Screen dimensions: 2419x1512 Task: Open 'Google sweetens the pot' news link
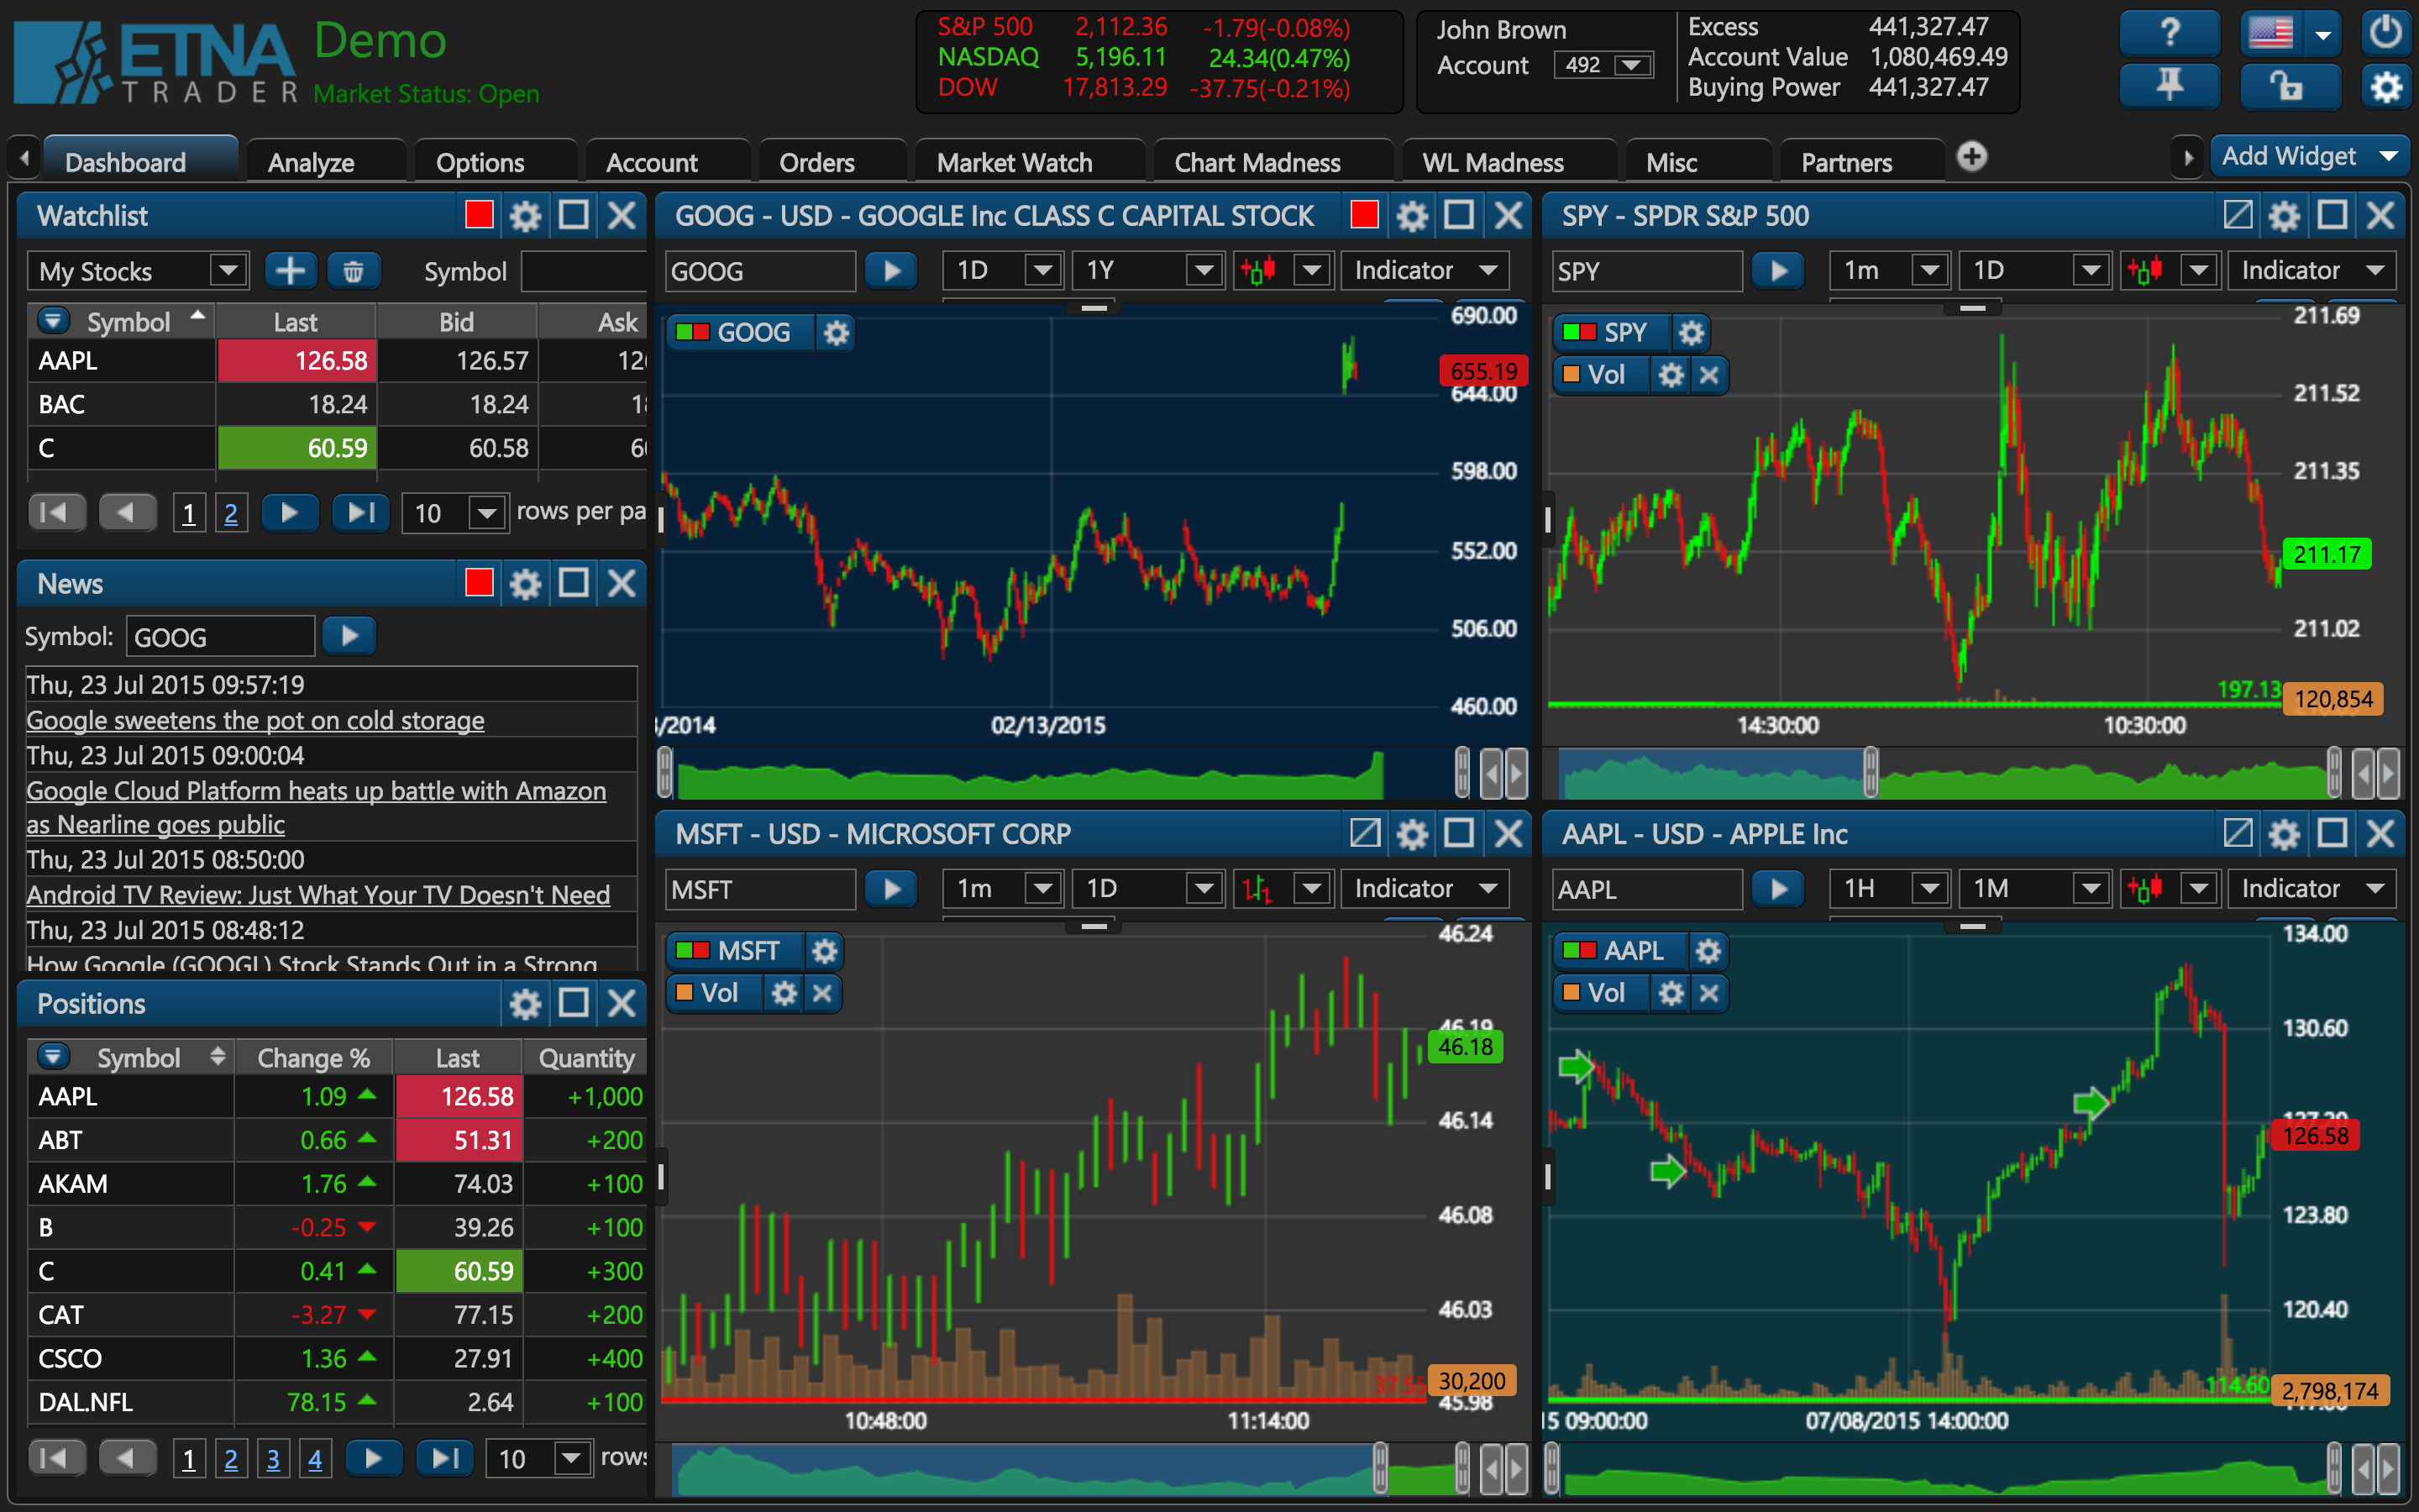(x=254, y=720)
